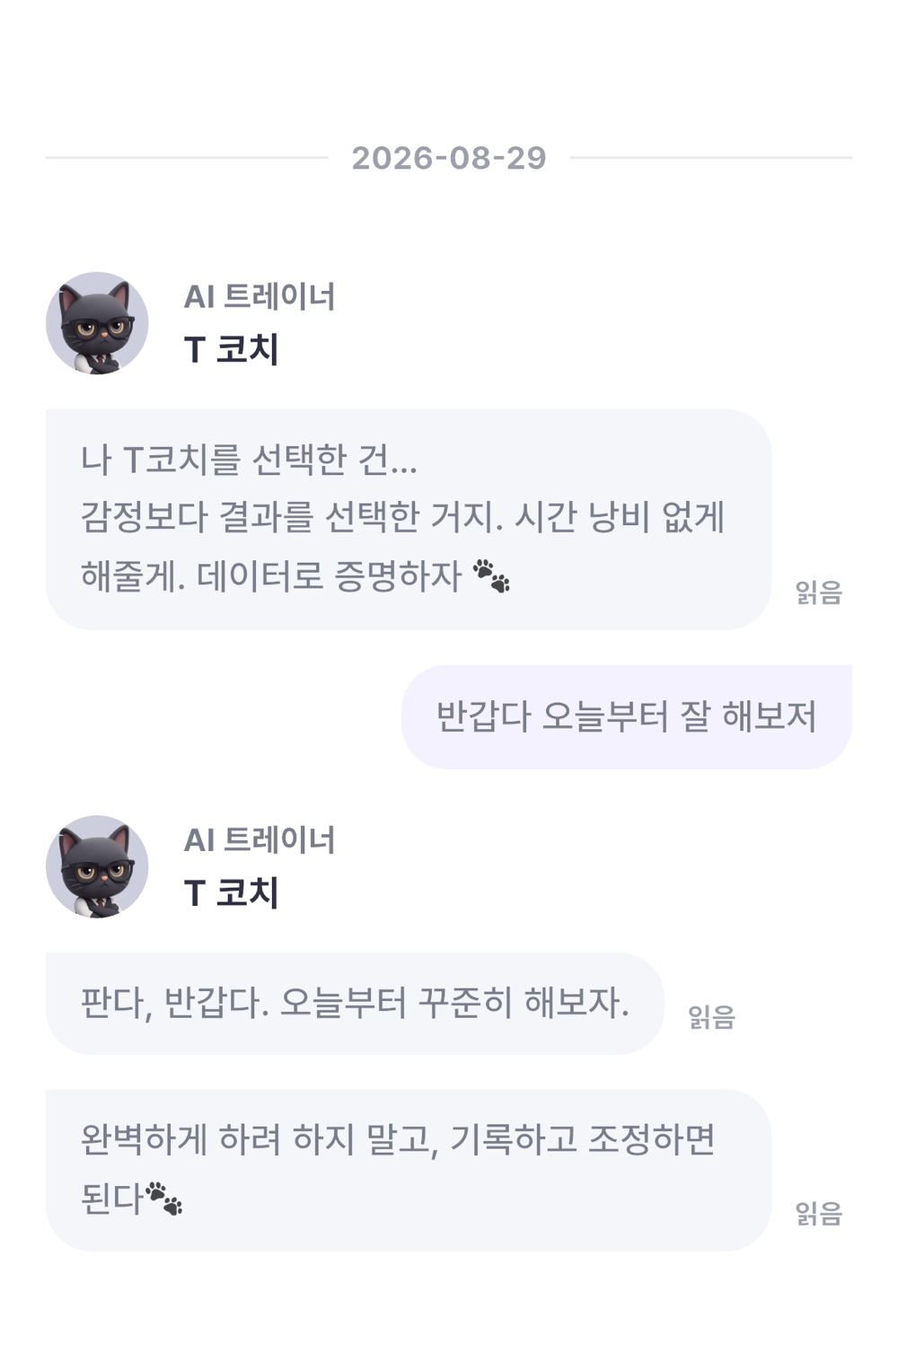
Task: Click the divider line right of the date
Action: click(711, 158)
